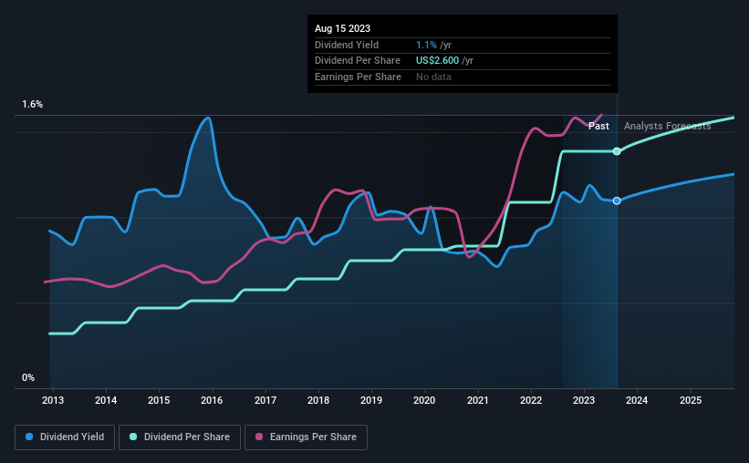Toggle the Dividend Per Share legend button
This screenshot has height=463, width=749.
click(180, 437)
